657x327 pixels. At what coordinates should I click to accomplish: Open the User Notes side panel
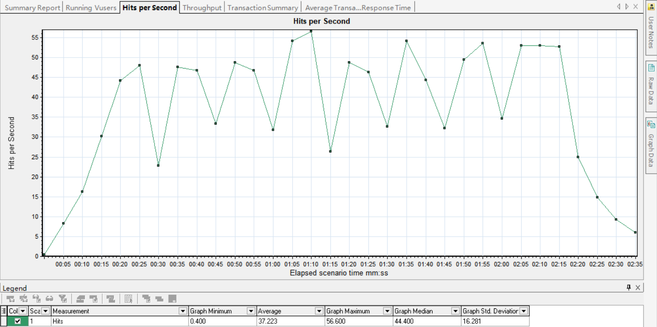click(x=651, y=29)
